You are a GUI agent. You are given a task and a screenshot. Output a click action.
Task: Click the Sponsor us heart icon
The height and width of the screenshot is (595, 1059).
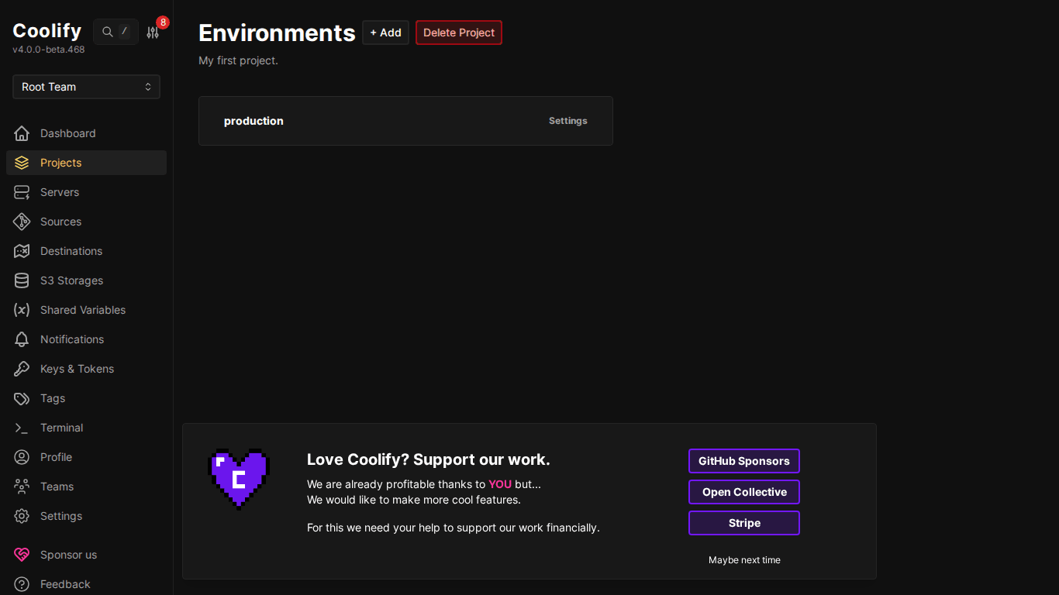coord(21,555)
